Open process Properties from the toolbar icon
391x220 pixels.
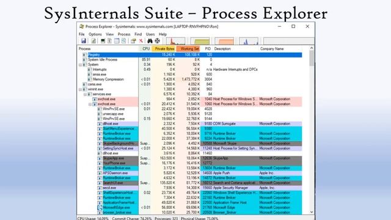pyautogui.click(x=133, y=41)
